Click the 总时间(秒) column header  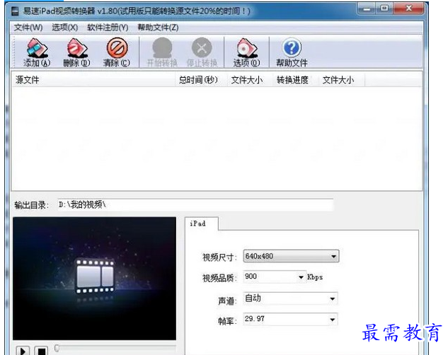point(201,80)
